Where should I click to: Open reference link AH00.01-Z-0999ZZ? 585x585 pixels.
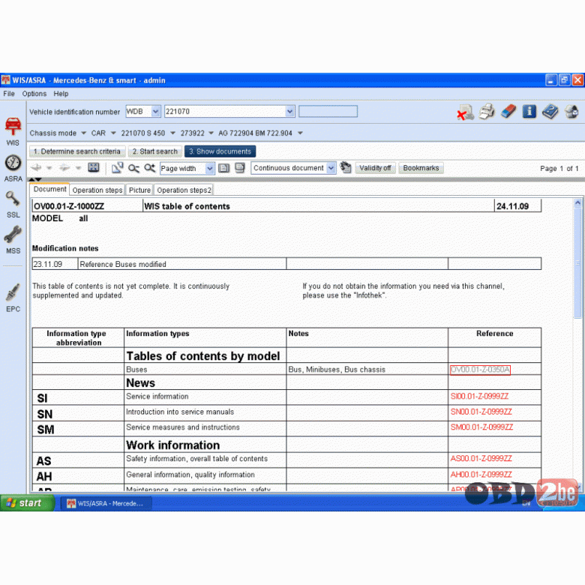tap(481, 475)
